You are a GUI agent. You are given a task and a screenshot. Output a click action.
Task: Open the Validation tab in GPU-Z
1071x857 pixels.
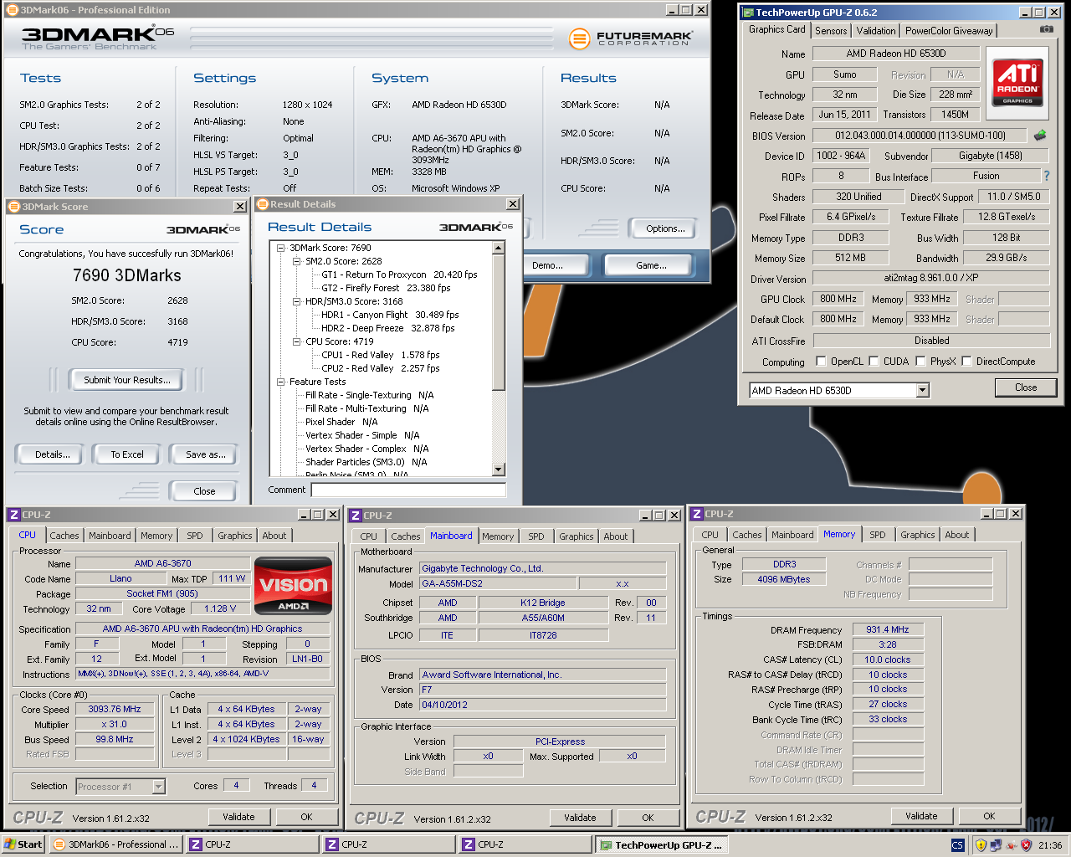pos(876,31)
